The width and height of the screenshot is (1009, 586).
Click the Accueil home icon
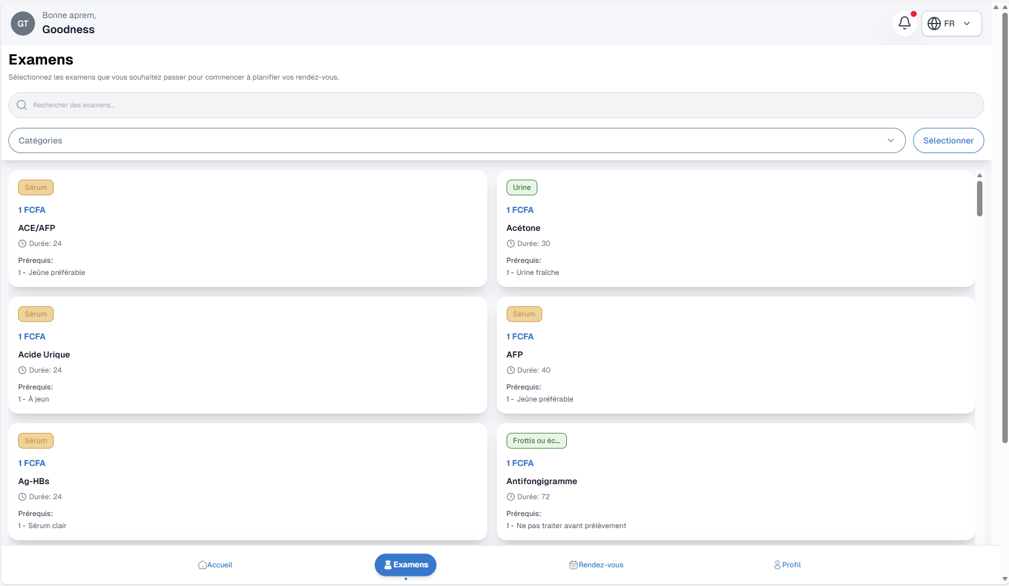click(x=202, y=565)
